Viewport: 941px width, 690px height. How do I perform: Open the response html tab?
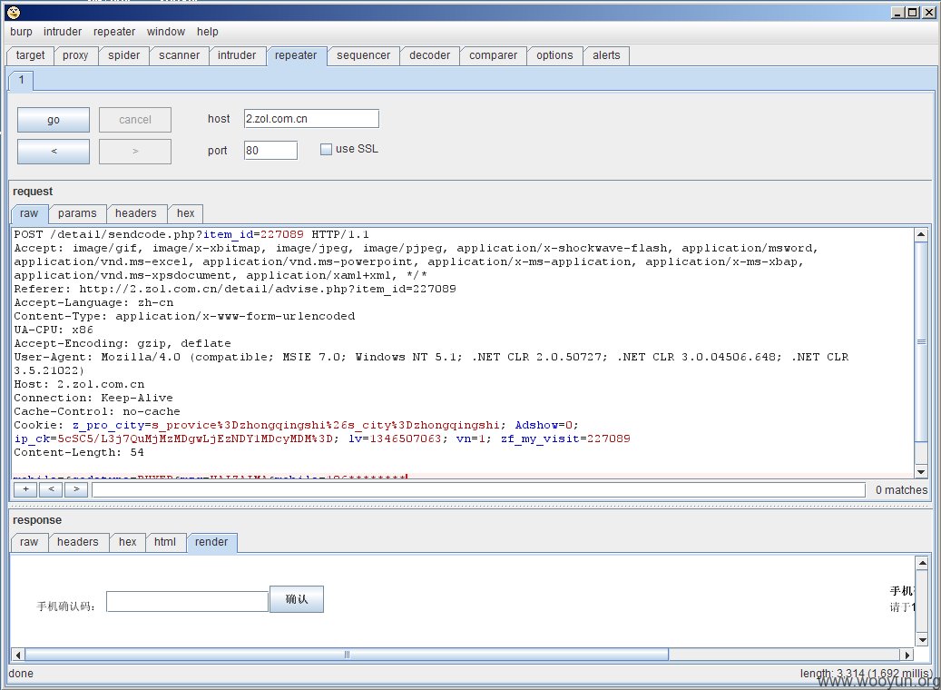coord(165,542)
